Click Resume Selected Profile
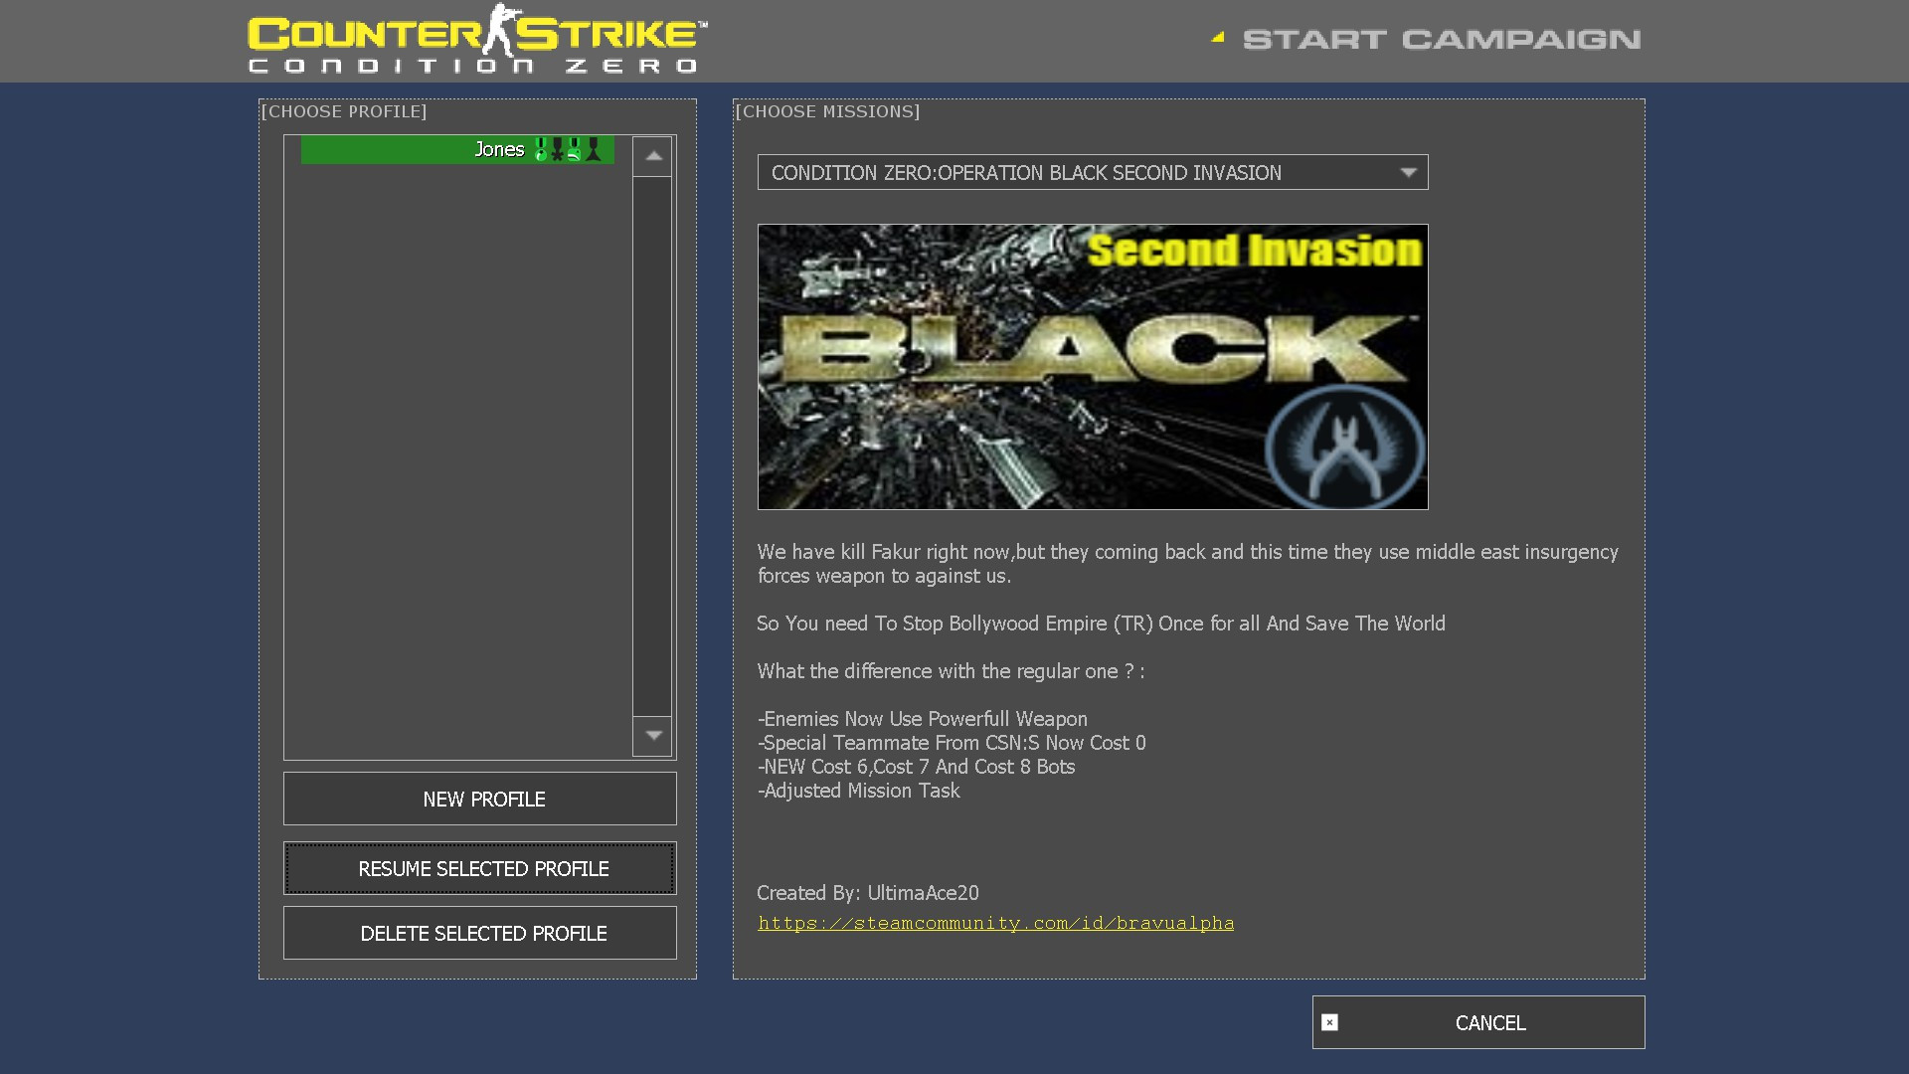Screen dimensions: 1909x1074 click(480, 868)
